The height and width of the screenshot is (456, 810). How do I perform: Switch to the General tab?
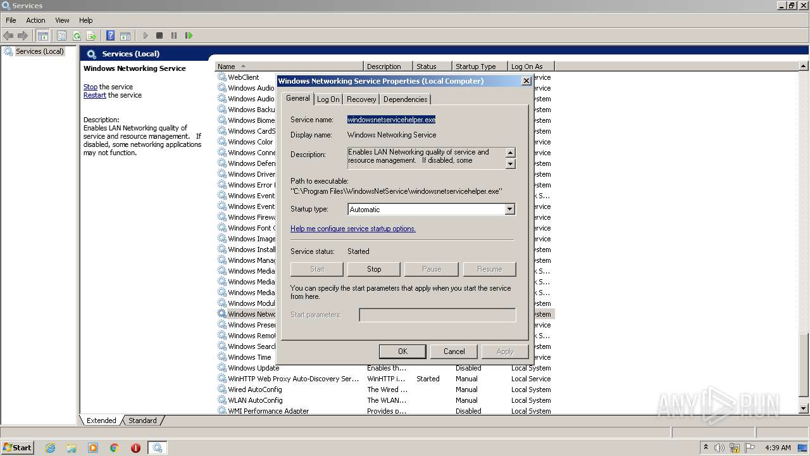click(x=297, y=98)
